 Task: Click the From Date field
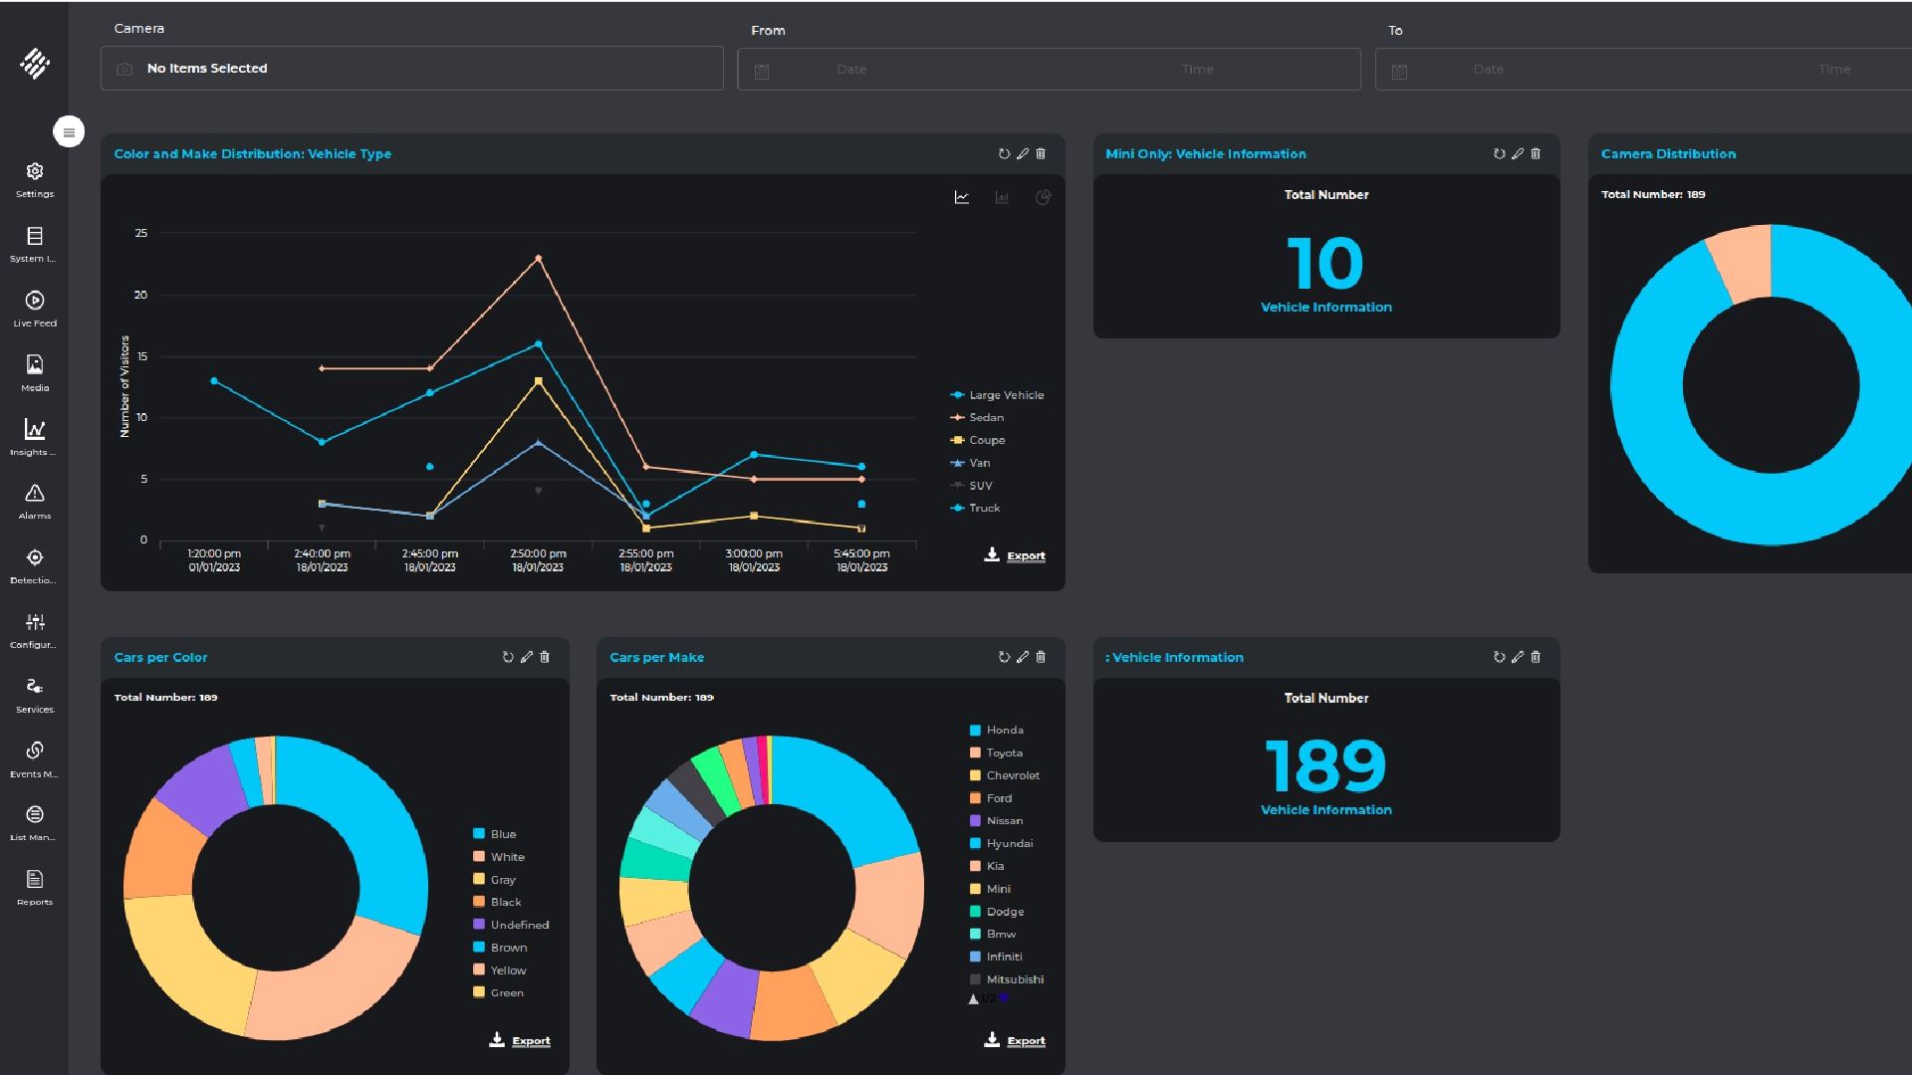[851, 70]
